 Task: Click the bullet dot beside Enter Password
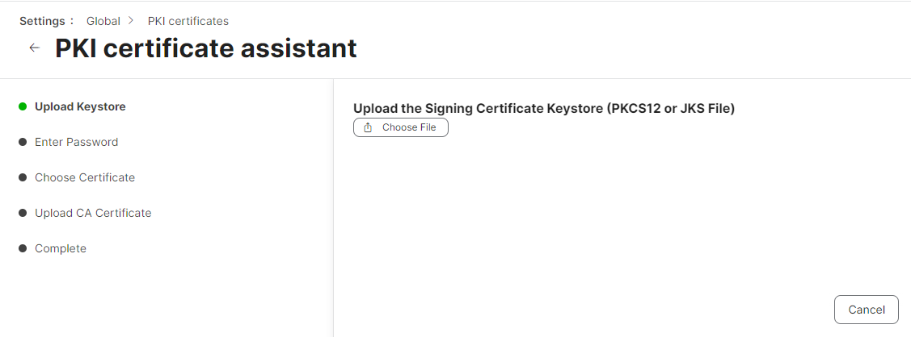(x=23, y=142)
